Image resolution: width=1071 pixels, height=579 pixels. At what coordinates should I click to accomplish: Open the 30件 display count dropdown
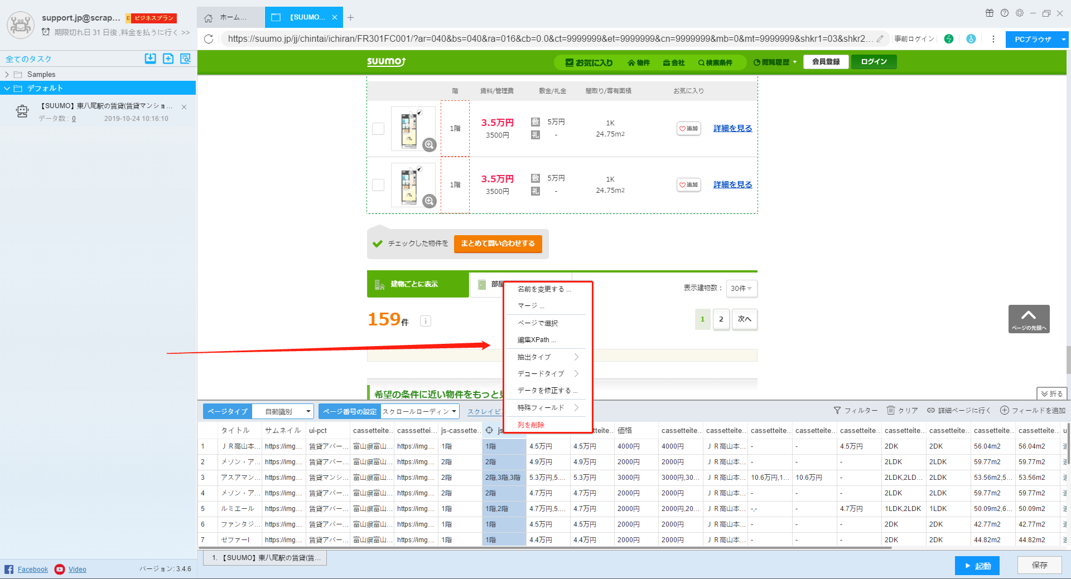(x=741, y=288)
